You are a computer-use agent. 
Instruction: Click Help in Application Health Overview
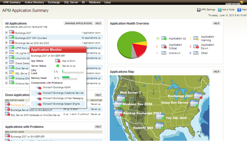[x=216, y=23]
